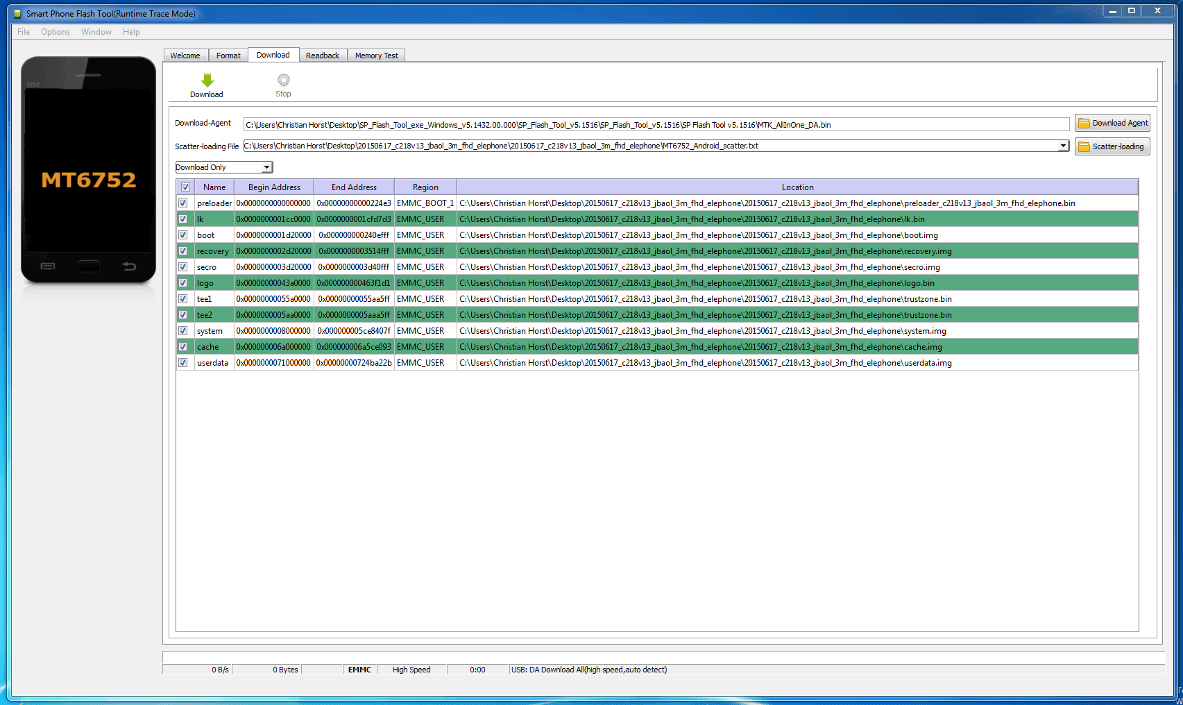This screenshot has width=1183, height=705.
Task: Uncheck the userdata partition checkbox
Action: click(183, 363)
